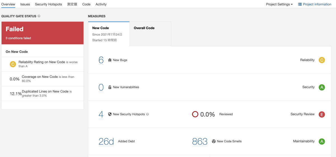
Task: Go to the Issues page
Action: pyautogui.click(x=25, y=4)
